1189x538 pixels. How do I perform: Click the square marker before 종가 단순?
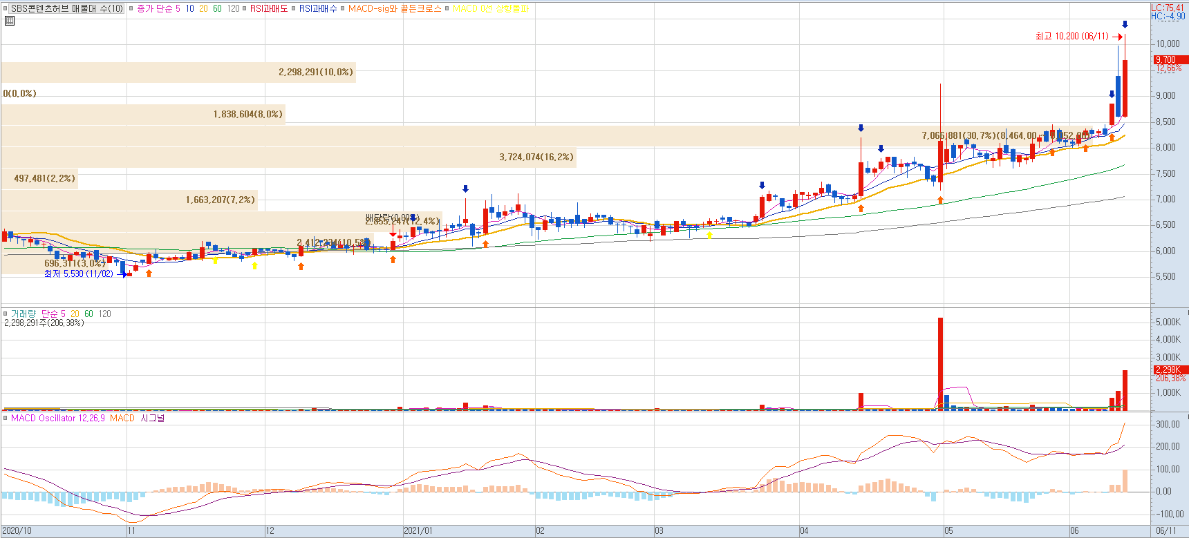pos(131,9)
